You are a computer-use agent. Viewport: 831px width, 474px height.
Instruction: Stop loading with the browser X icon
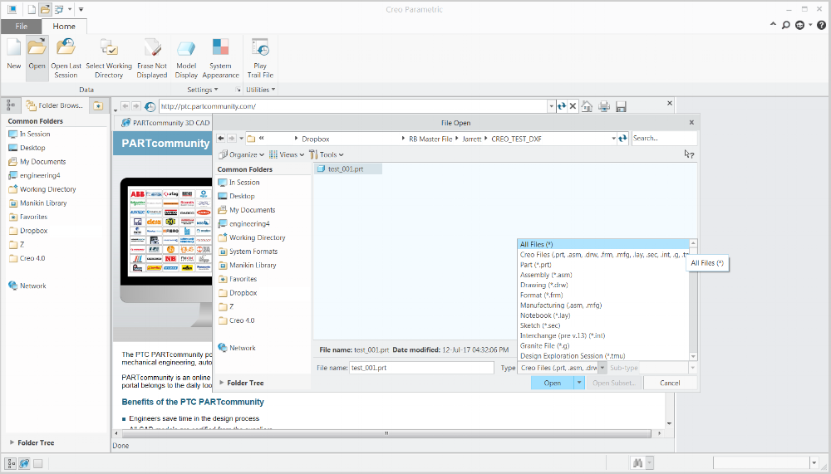[x=573, y=106]
